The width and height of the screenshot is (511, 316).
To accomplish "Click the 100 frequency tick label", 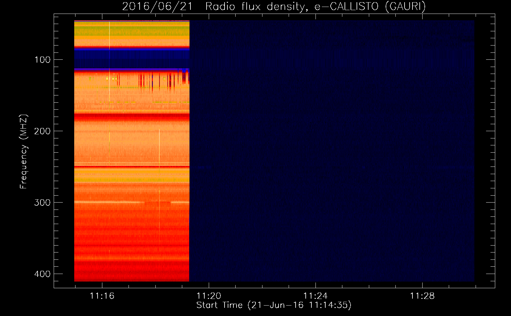I will pyautogui.click(x=42, y=60).
